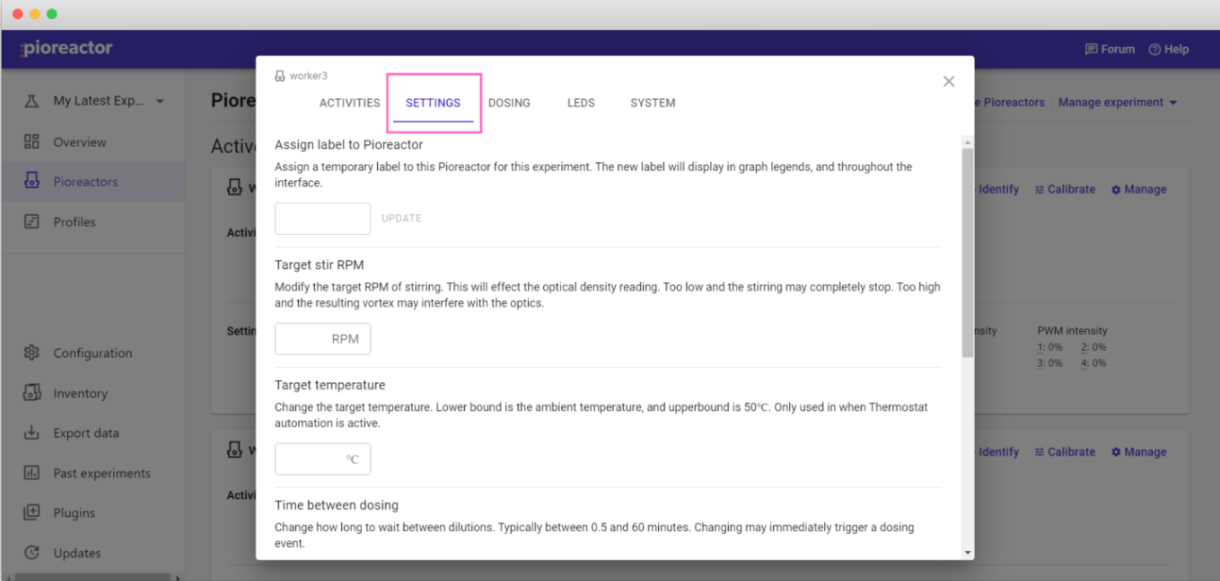This screenshot has width=1220, height=581.
Task: Select the System tab
Action: (x=652, y=103)
